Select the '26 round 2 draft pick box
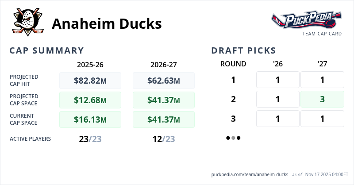The height and width of the screenshot is (185, 354). [x=278, y=99]
